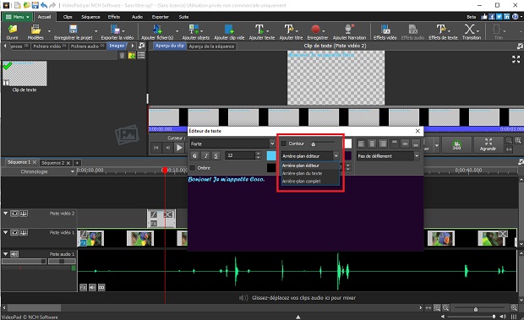This screenshot has height=320, width=524.
Task: Enable the Contour checkbox
Action: pyautogui.click(x=284, y=144)
